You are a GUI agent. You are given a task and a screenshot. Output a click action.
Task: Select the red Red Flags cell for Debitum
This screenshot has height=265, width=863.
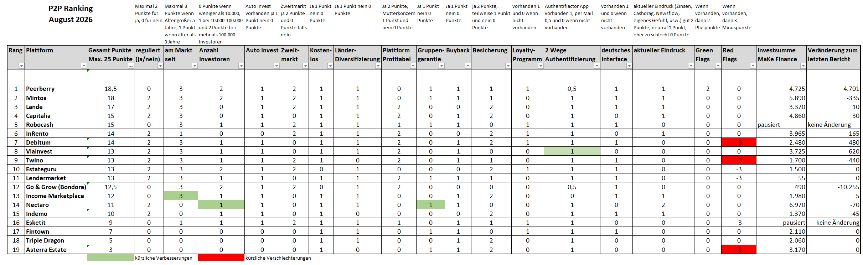[x=739, y=142]
